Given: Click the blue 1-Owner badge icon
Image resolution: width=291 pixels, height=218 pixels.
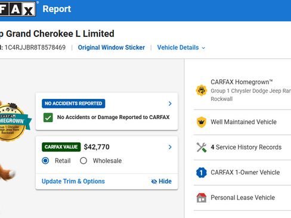Looking at the screenshot, I should coord(202,172).
